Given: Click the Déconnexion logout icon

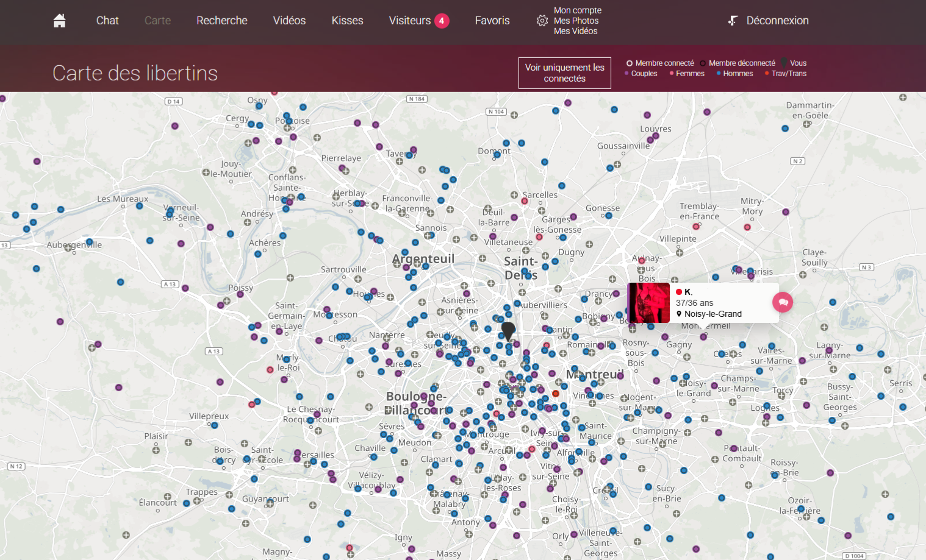Looking at the screenshot, I should 733,21.
